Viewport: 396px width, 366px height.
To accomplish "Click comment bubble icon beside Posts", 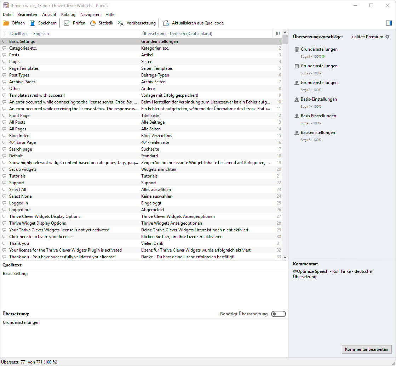I will point(4,55).
